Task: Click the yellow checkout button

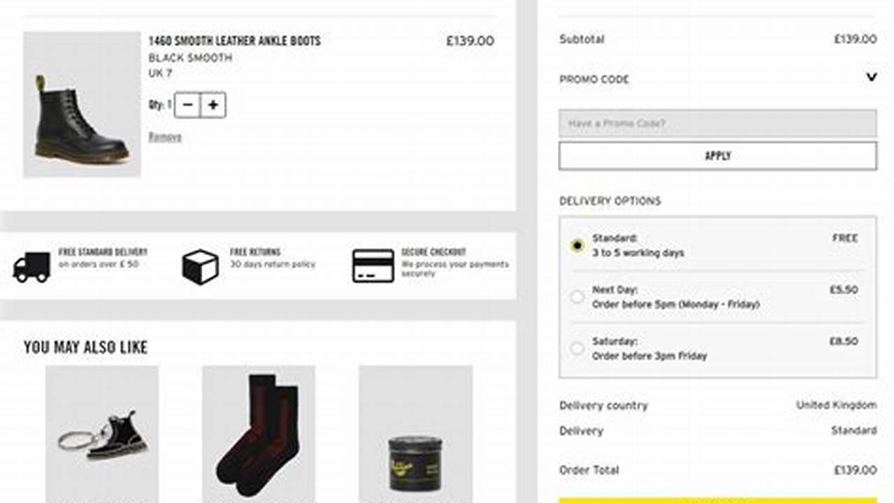Action: [717, 500]
